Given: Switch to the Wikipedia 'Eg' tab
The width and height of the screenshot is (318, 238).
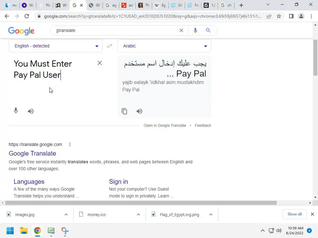Looking at the screenshot, I should point(160,5).
